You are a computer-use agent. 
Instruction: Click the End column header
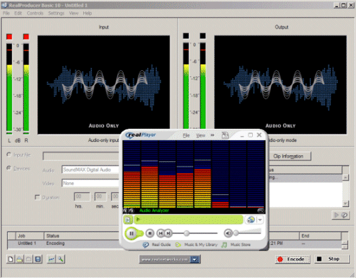(x=320, y=236)
